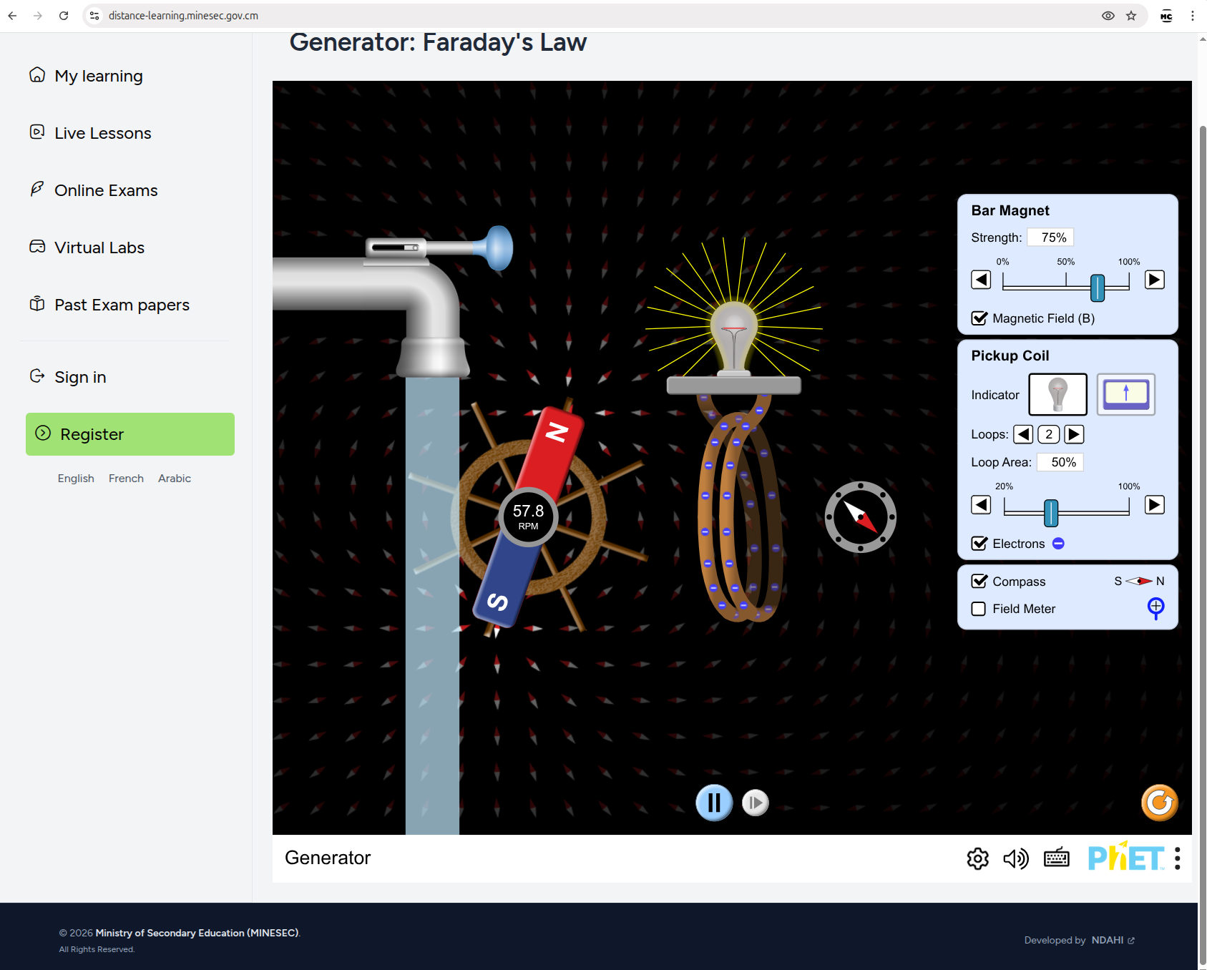The width and height of the screenshot is (1207, 970).
Task: Switch language to Arabic
Action: click(x=175, y=479)
